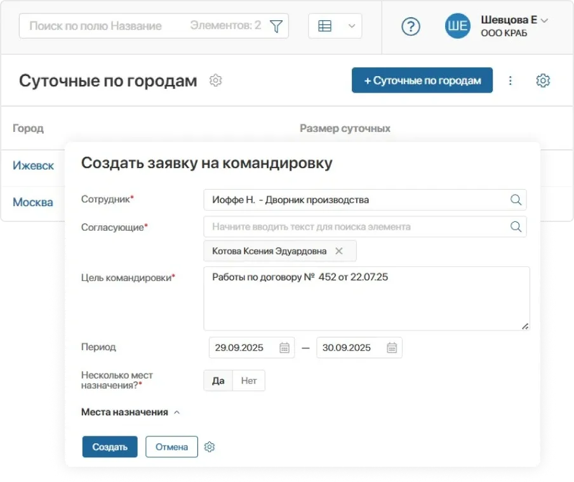Screen dimensions: 574x482
Task: Open calendar for end date 30.09.2025
Action: [x=392, y=348]
